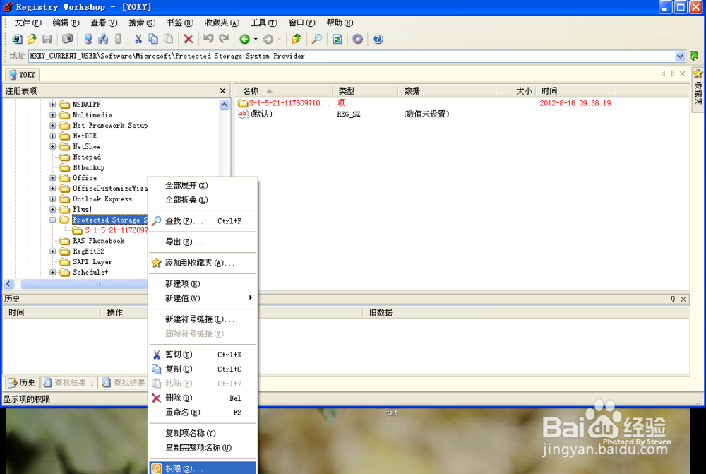Click the Up one level folder icon

[297, 39]
